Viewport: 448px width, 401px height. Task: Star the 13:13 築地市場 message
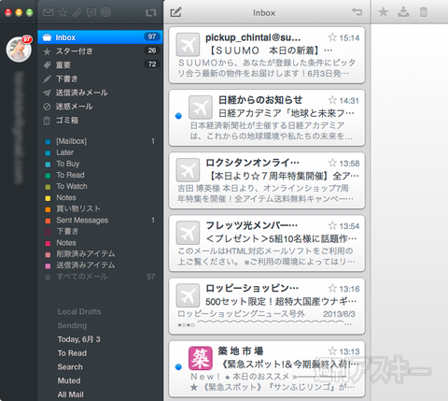coord(332,351)
